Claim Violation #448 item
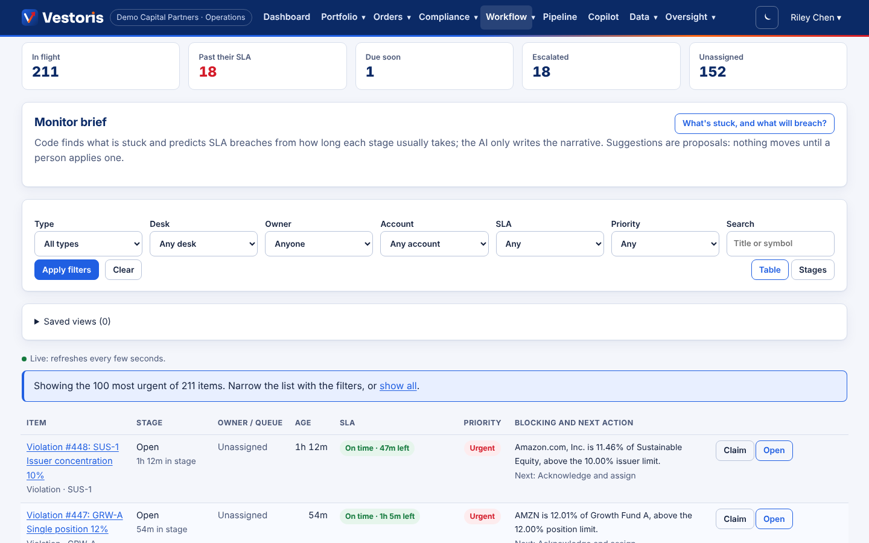Screen dimensions: 869x543 pos(734,451)
